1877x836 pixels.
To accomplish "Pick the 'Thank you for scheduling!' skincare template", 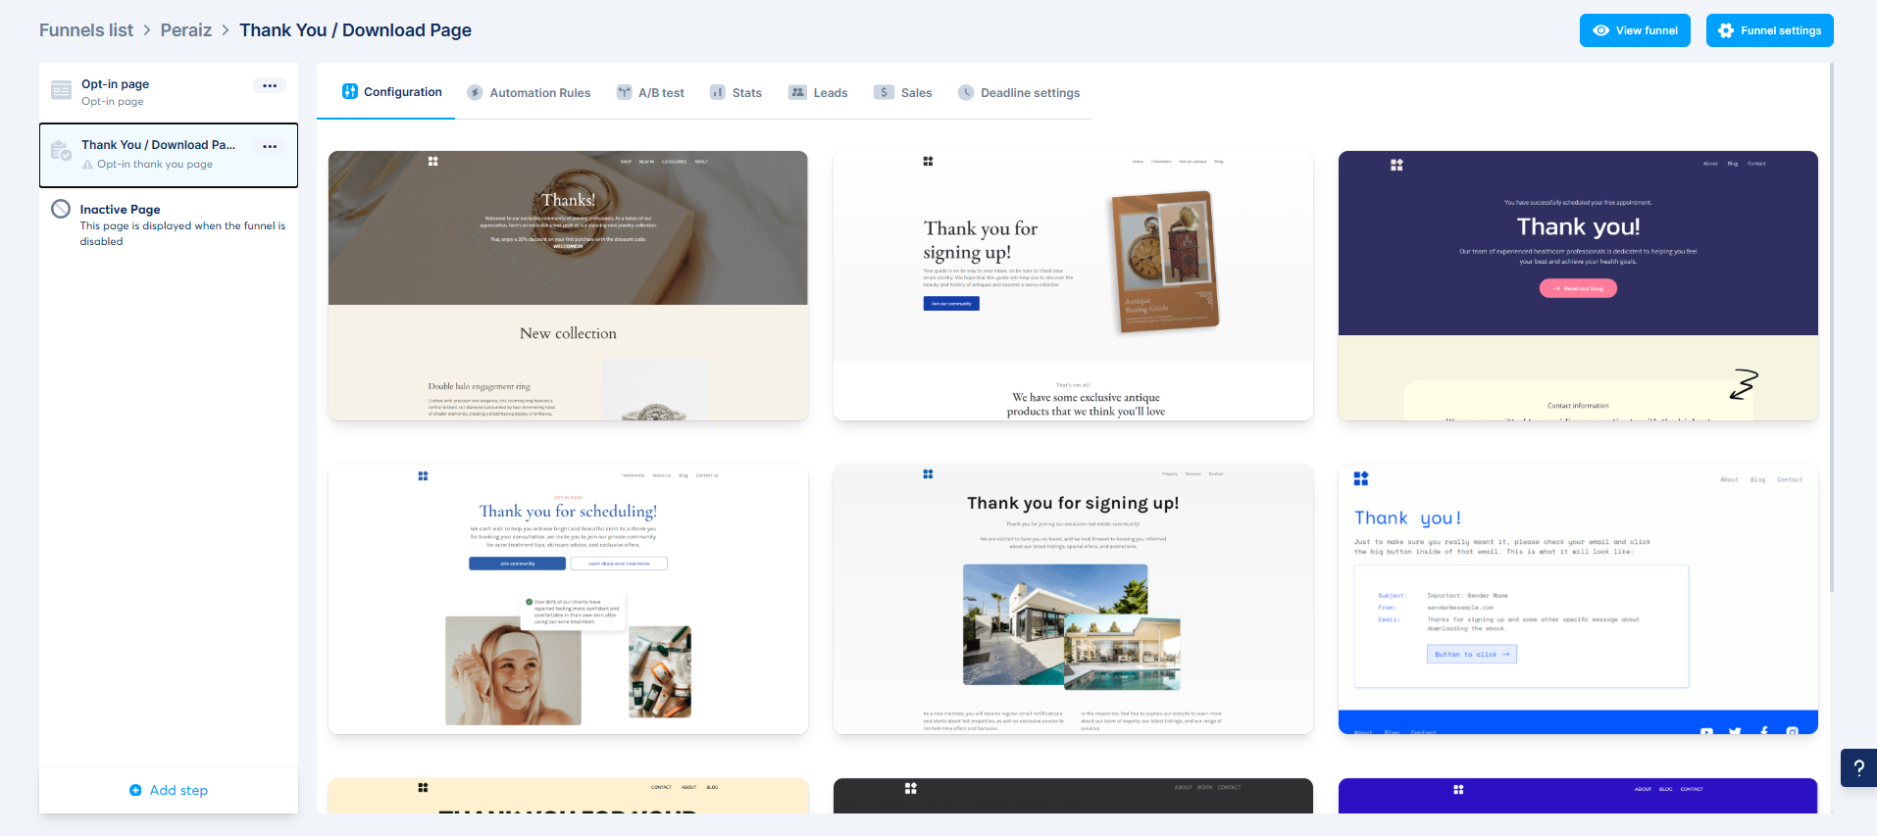I will (568, 599).
